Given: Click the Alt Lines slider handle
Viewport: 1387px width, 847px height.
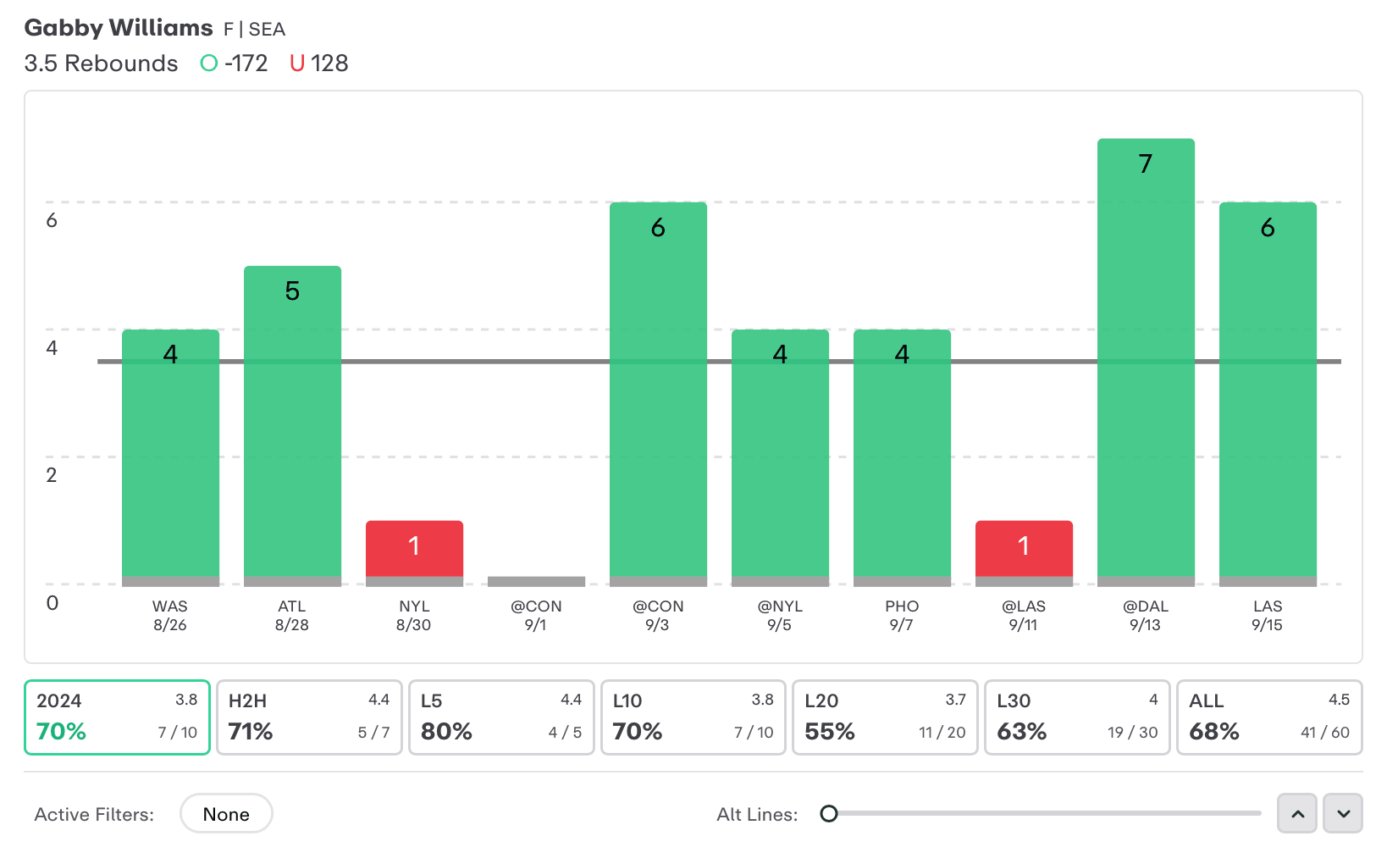Looking at the screenshot, I should pyautogui.click(x=829, y=814).
